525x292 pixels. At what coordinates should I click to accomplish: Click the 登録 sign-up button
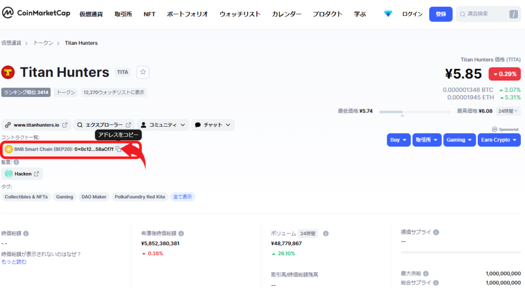pos(440,14)
